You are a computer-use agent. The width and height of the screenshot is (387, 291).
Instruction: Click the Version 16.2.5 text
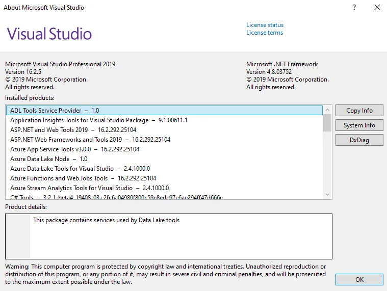click(23, 72)
